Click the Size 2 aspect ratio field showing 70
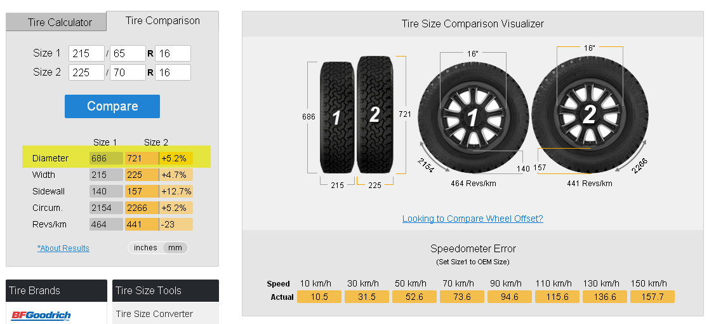Image resolution: width=709 pixels, height=324 pixels. (128, 72)
